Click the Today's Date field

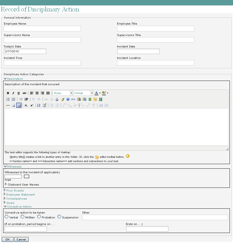click(x=25, y=51)
